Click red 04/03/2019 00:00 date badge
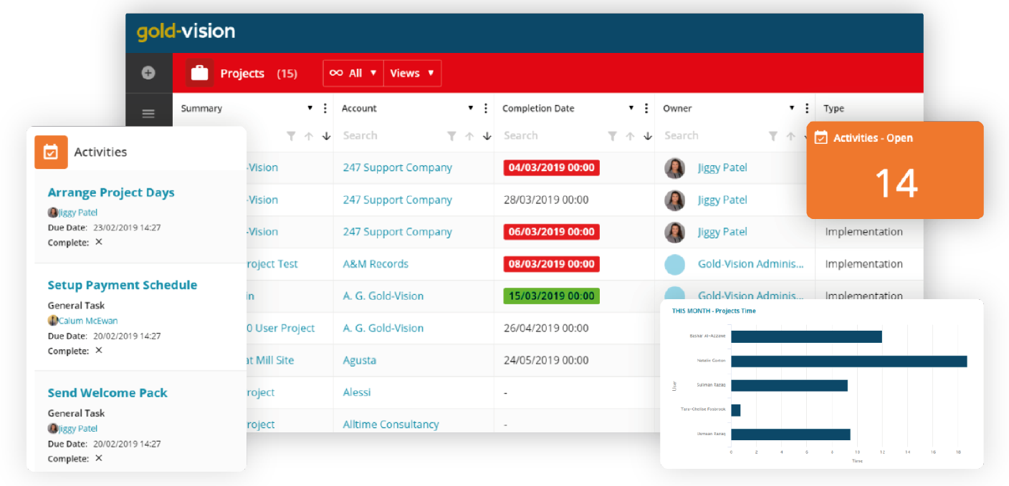The width and height of the screenshot is (1009, 486). tap(552, 168)
